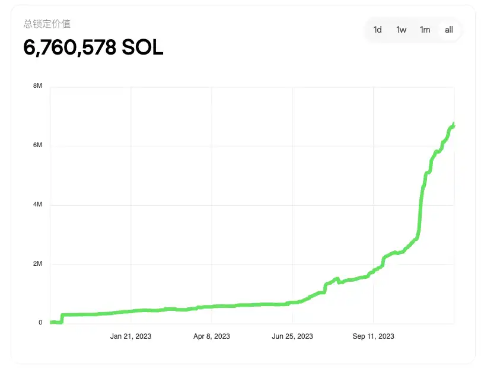The width and height of the screenshot is (481, 369).
Task: Click the green line's latest peak point
Action: [x=454, y=124]
